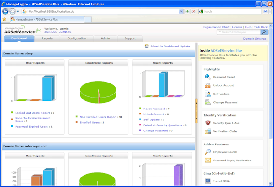Expand the address bar URL dropdown

point(181,11)
